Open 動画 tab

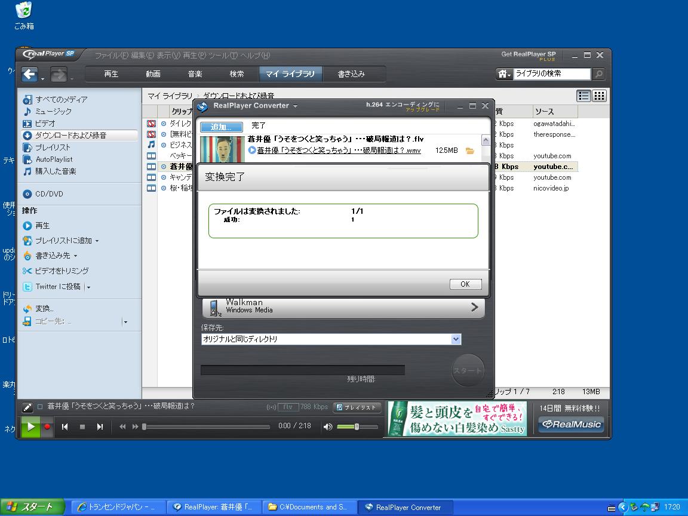click(153, 74)
